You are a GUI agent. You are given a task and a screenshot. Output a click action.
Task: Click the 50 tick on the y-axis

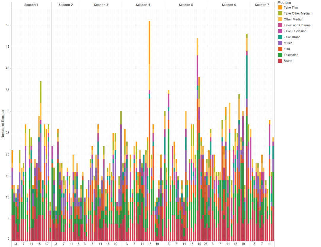(8, 25)
